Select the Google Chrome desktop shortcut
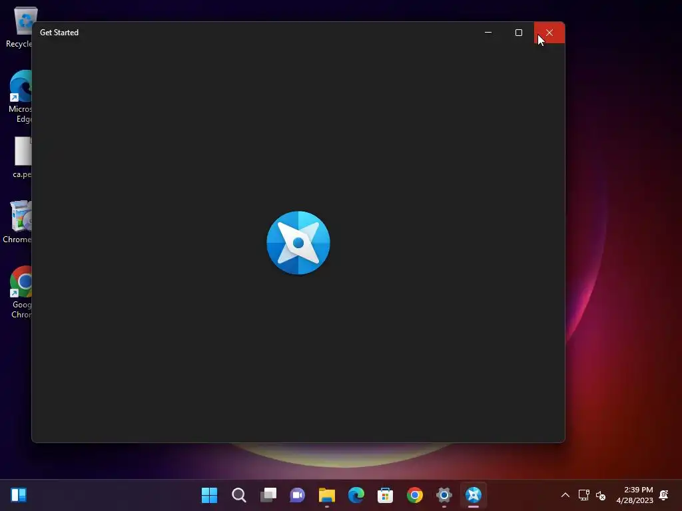Viewport: 682px width, 511px height. point(20,292)
